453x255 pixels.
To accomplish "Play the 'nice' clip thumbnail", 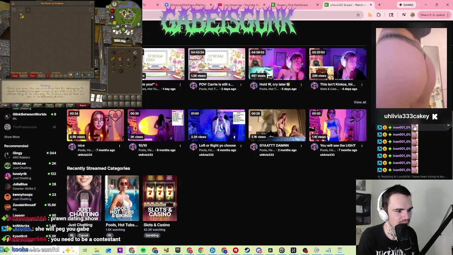I will 96,125.
